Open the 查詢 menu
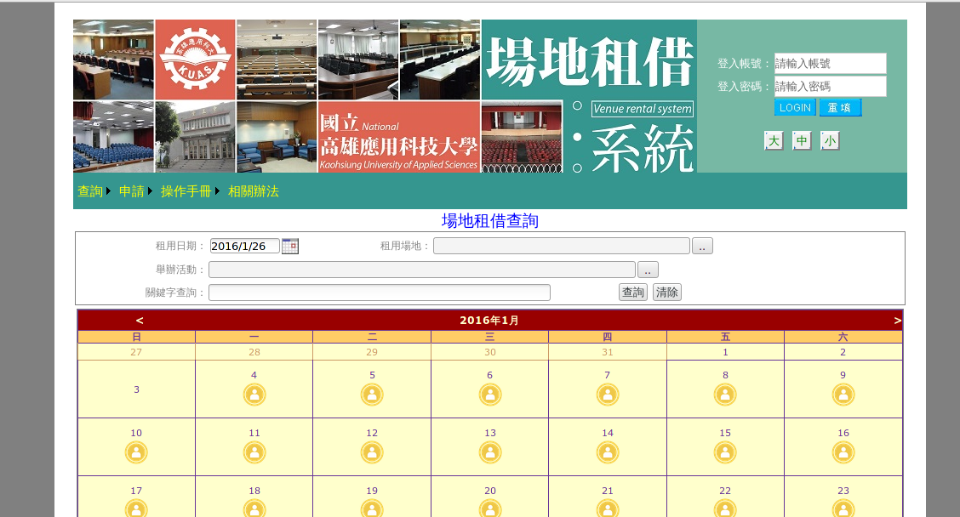The width and height of the screenshot is (960, 517). pos(90,191)
